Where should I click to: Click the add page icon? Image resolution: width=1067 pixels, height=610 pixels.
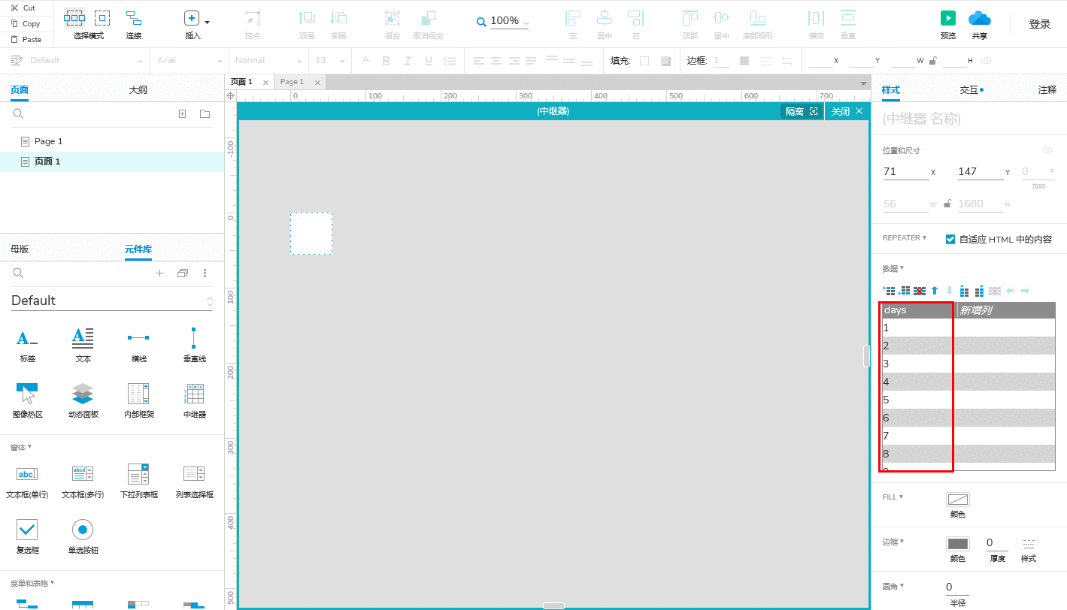coord(182,114)
